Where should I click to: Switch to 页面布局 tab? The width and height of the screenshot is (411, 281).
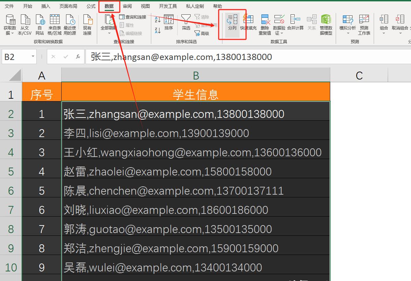tap(68, 6)
